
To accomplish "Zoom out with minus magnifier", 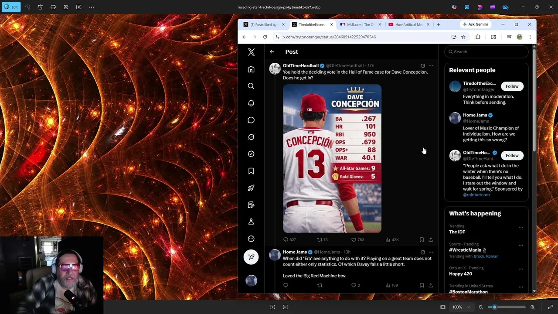I will pos(481,307).
